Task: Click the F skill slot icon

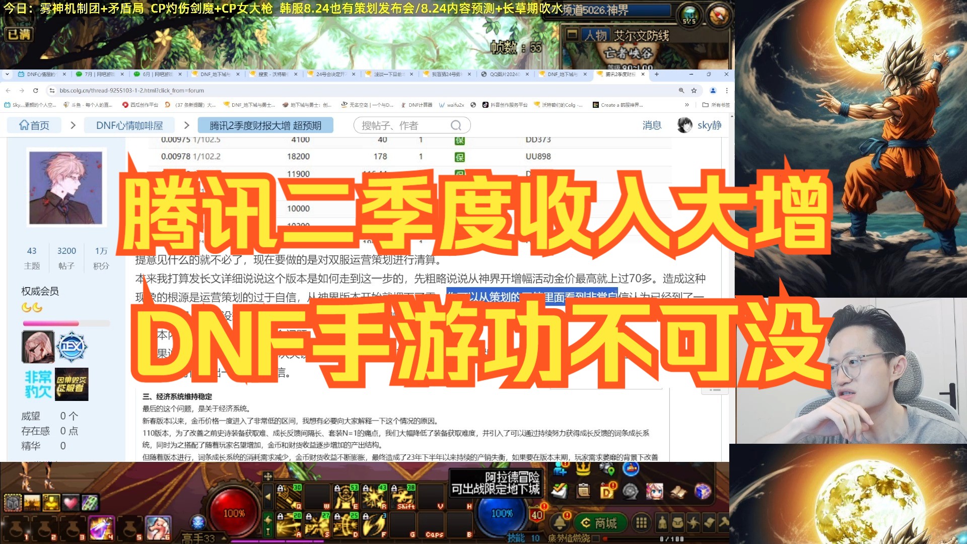Action: 375,525
